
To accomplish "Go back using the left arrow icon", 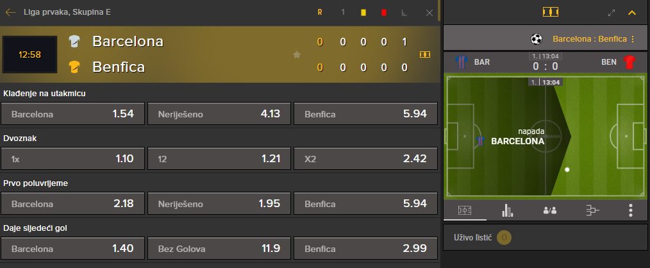I will click(10, 12).
